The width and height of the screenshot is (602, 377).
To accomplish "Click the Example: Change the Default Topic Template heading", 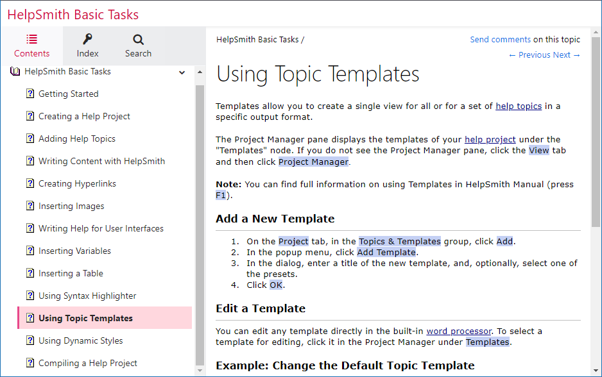I will [x=345, y=365].
